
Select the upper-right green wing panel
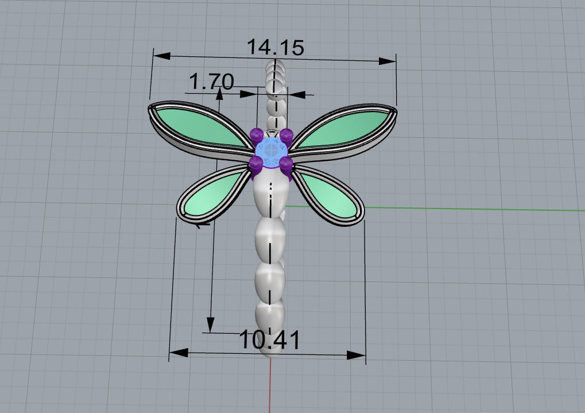pos(344,129)
